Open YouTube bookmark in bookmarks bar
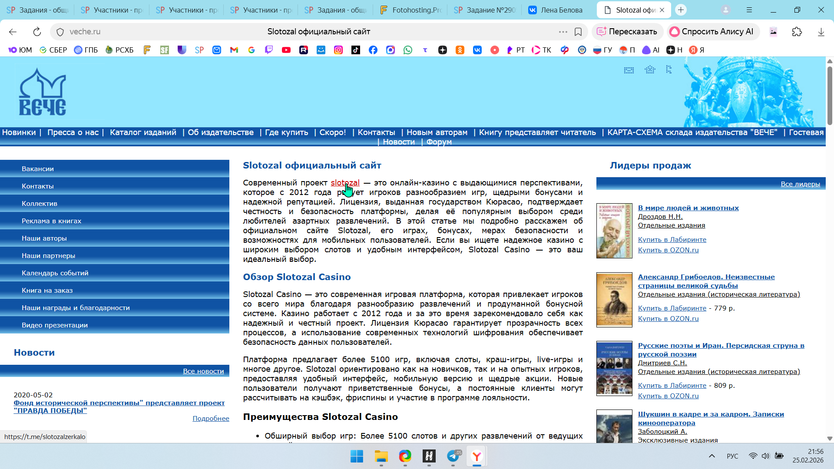The width and height of the screenshot is (834, 469). 286,50
